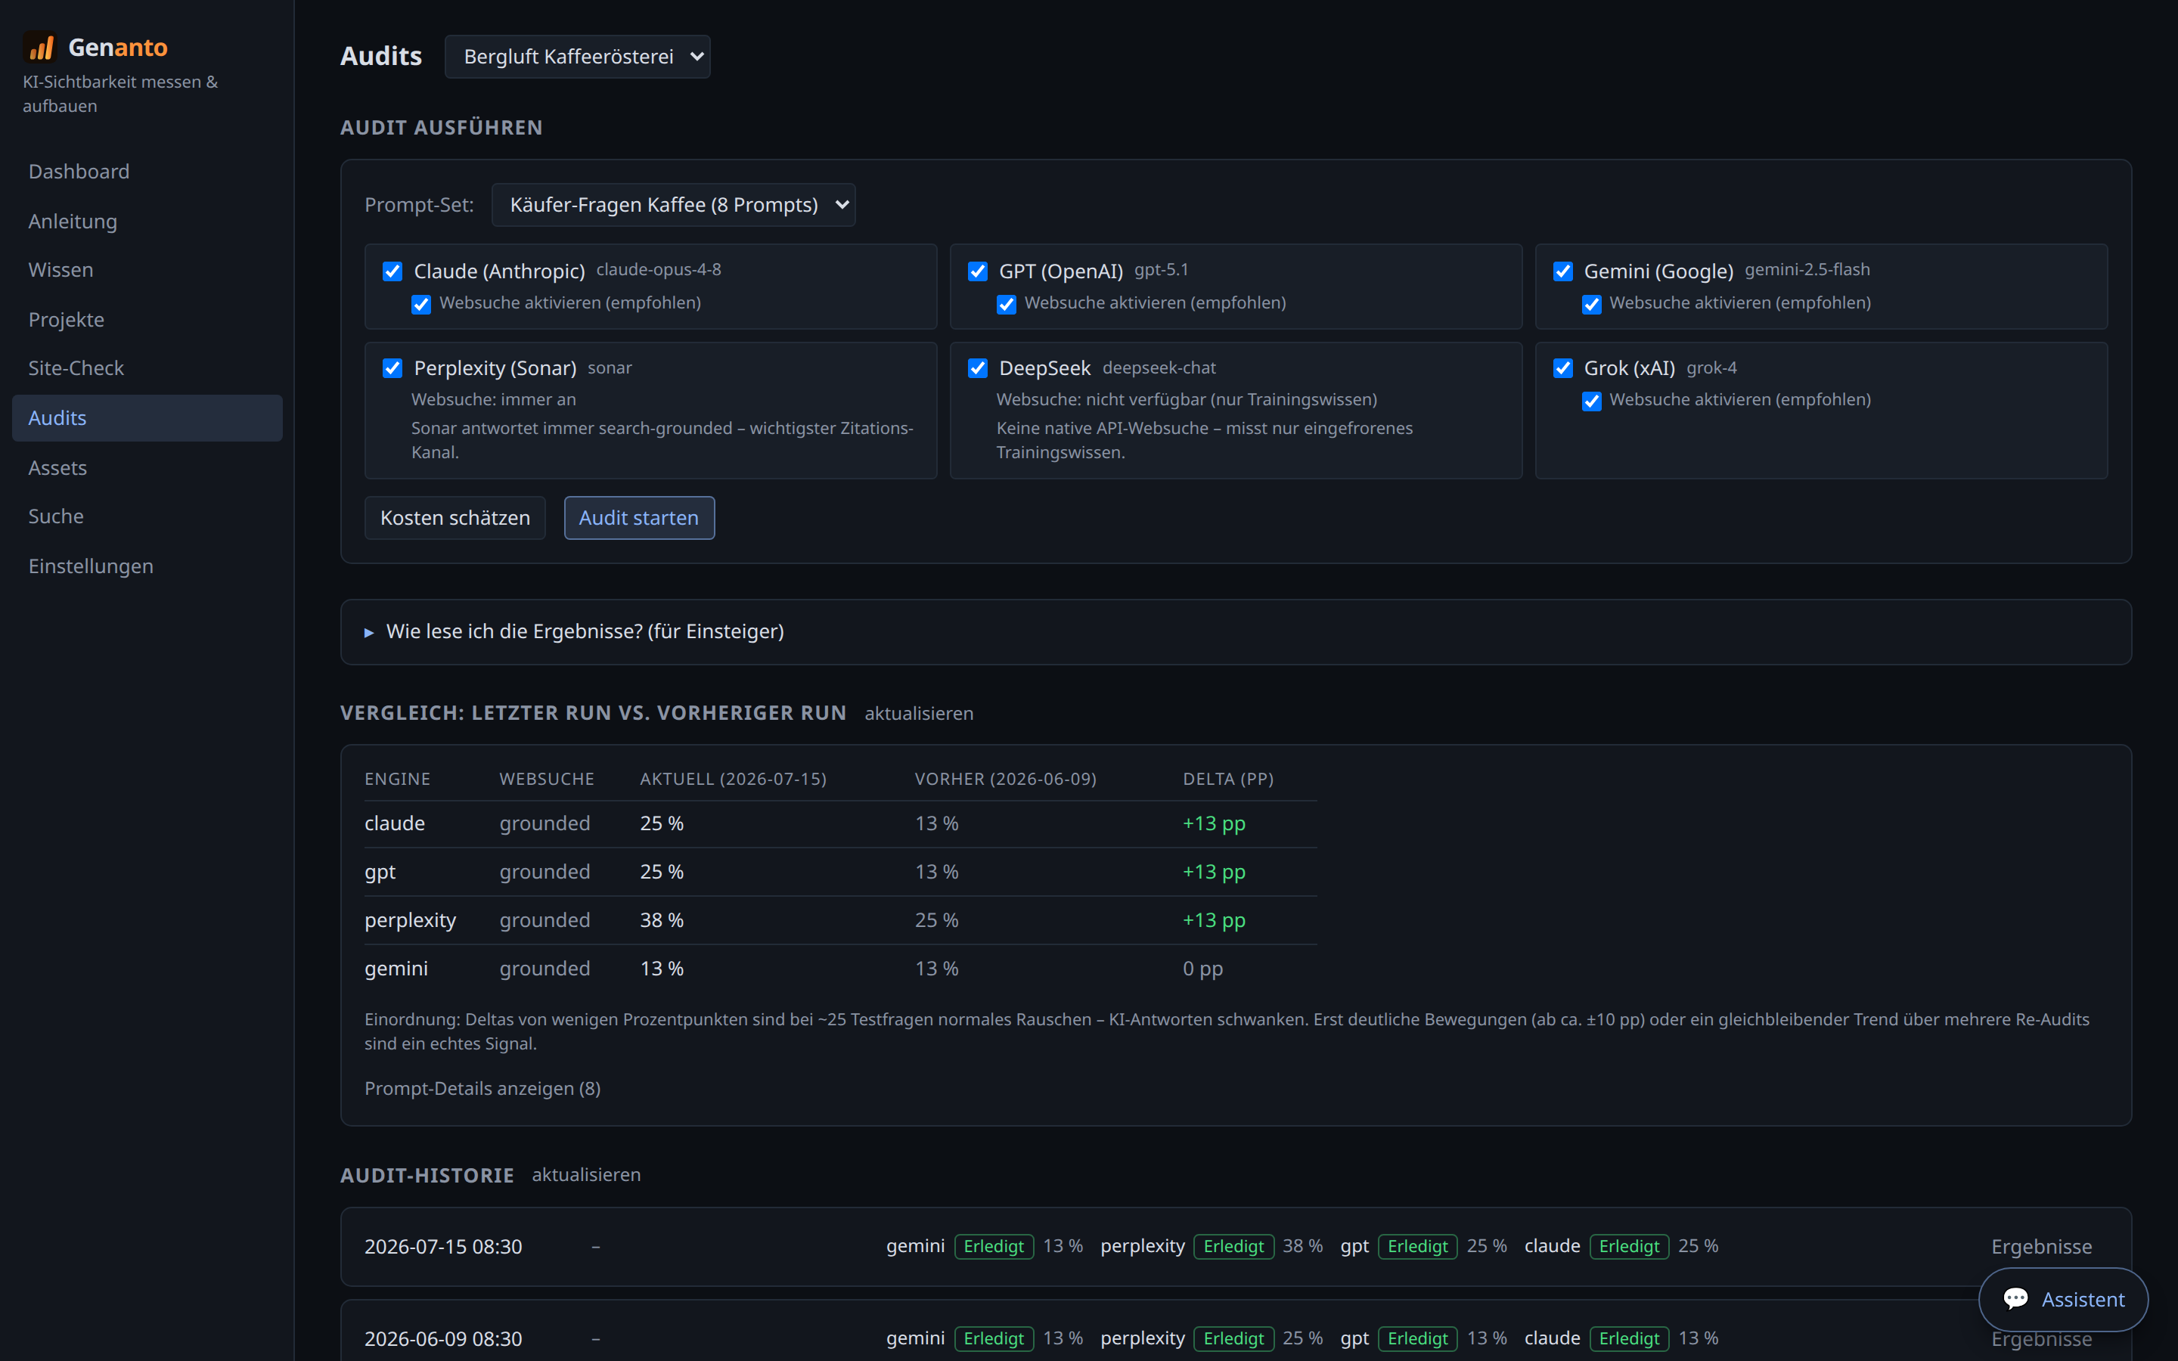Click the Assistent chat bubble icon
Image resolution: width=2178 pixels, height=1361 pixels.
tap(2015, 1299)
